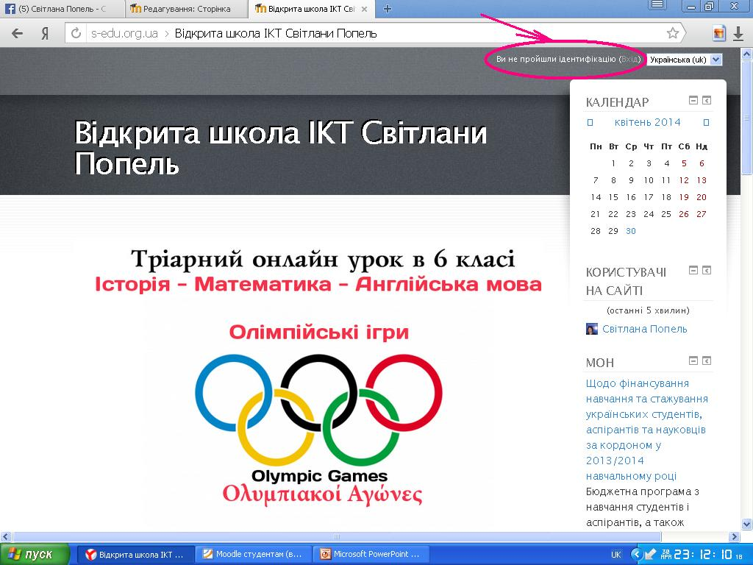Viewport: 753px width, 565px height.
Task: Collapse the Користувачі на сайті block
Action: pos(693,270)
